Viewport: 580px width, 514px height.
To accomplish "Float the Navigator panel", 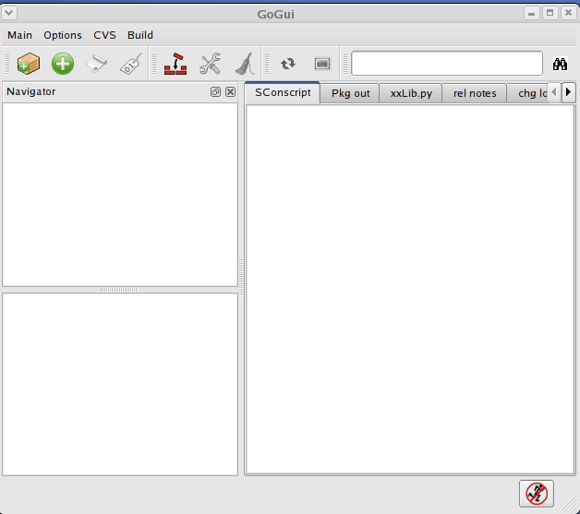I will (x=215, y=91).
